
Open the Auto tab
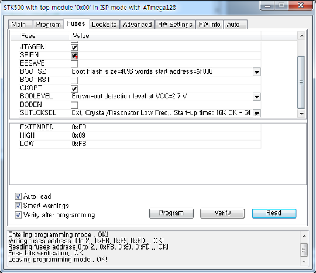[235, 25]
